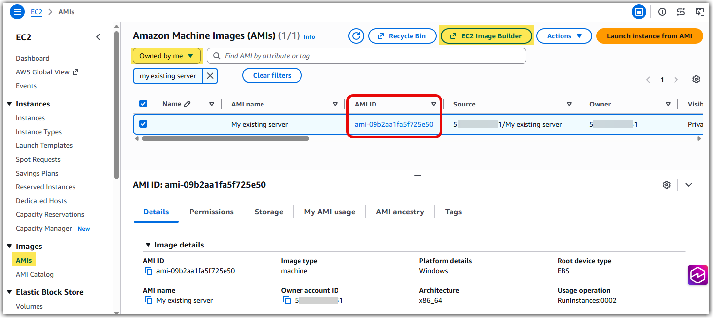Viewport: 713px width, 318px height.
Task: Toggle the select-all header checkbox
Action: (143, 104)
